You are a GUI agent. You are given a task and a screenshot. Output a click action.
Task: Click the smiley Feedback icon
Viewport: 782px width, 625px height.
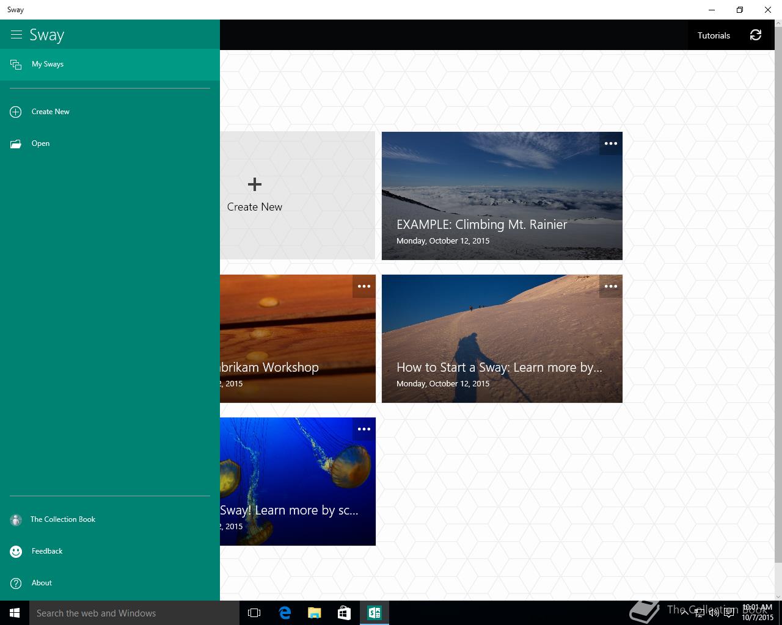tap(16, 552)
